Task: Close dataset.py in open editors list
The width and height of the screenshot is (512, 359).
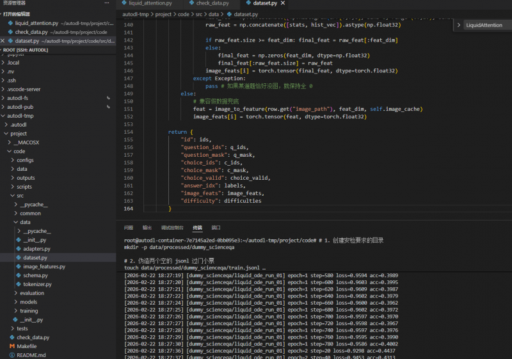Action: click(x=3, y=41)
